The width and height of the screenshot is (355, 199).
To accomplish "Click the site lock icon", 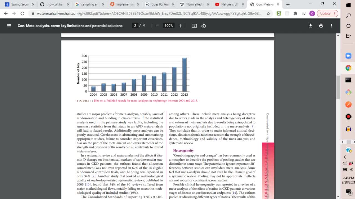I will click(33, 13).
